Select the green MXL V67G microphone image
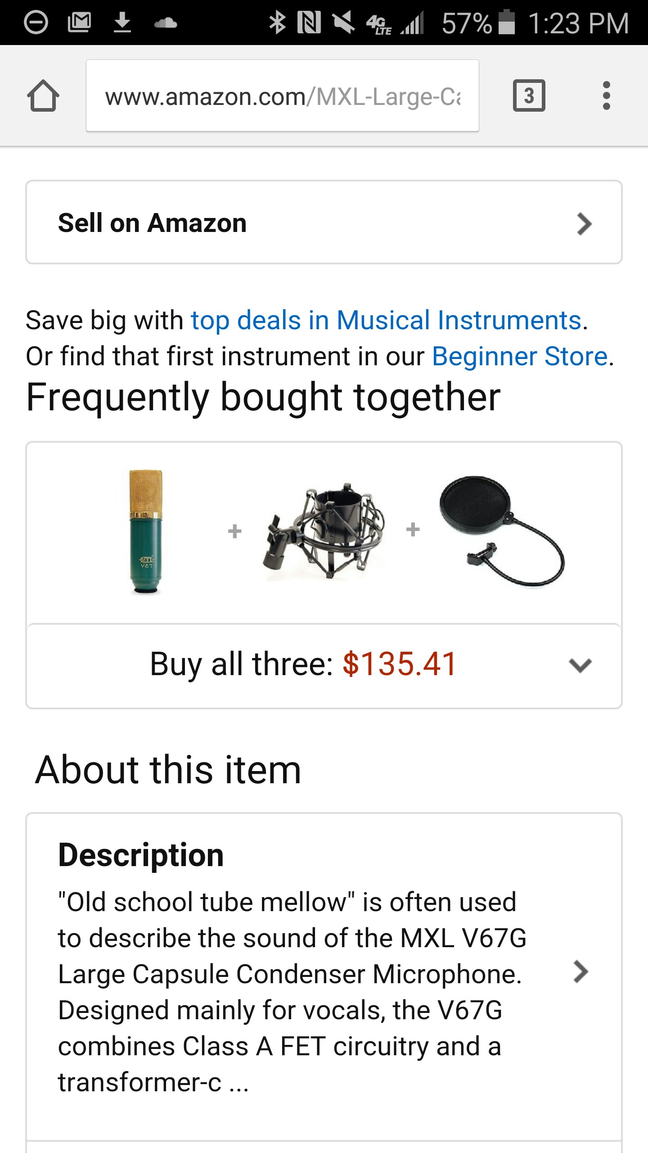This screenshot has width=648, height=1153. pos(145,532)
